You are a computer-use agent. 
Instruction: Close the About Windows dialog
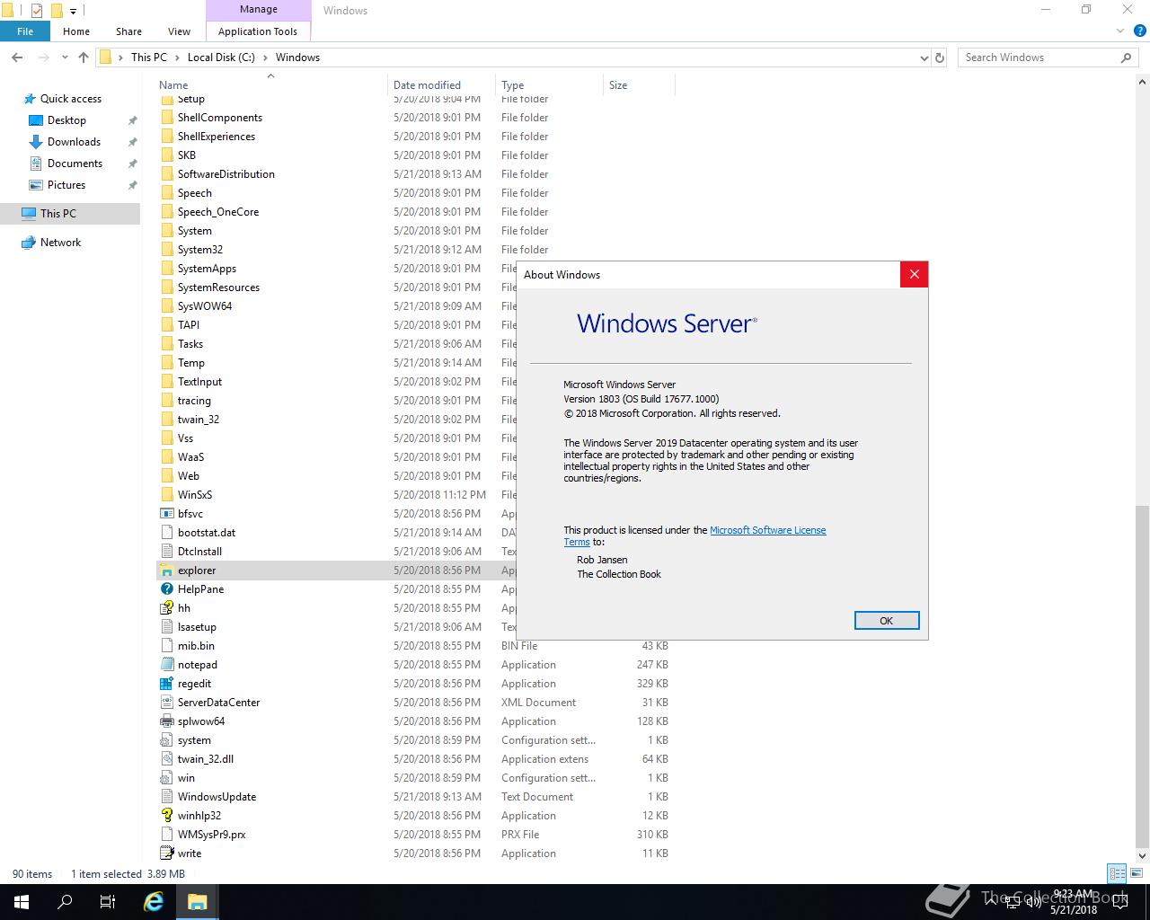[914, 275]
